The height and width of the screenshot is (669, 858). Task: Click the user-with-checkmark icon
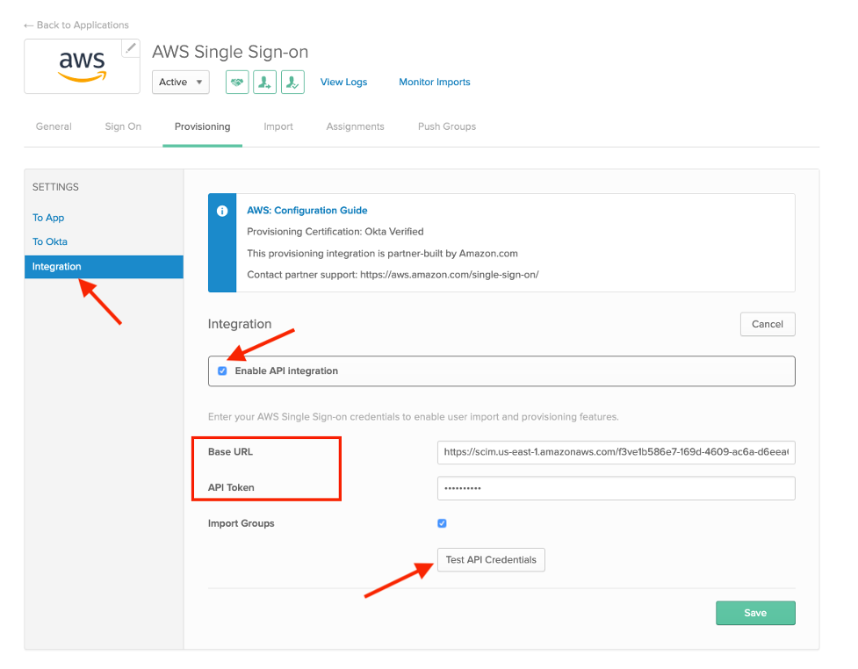[x=292, y=82]
